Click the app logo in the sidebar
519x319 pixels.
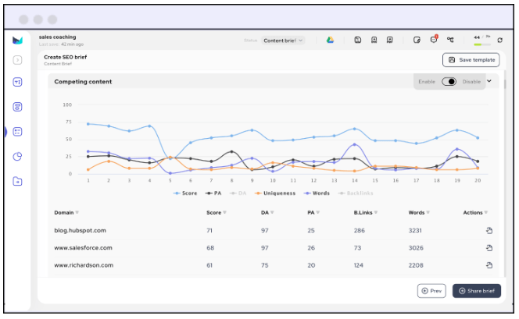pos(17,41)
